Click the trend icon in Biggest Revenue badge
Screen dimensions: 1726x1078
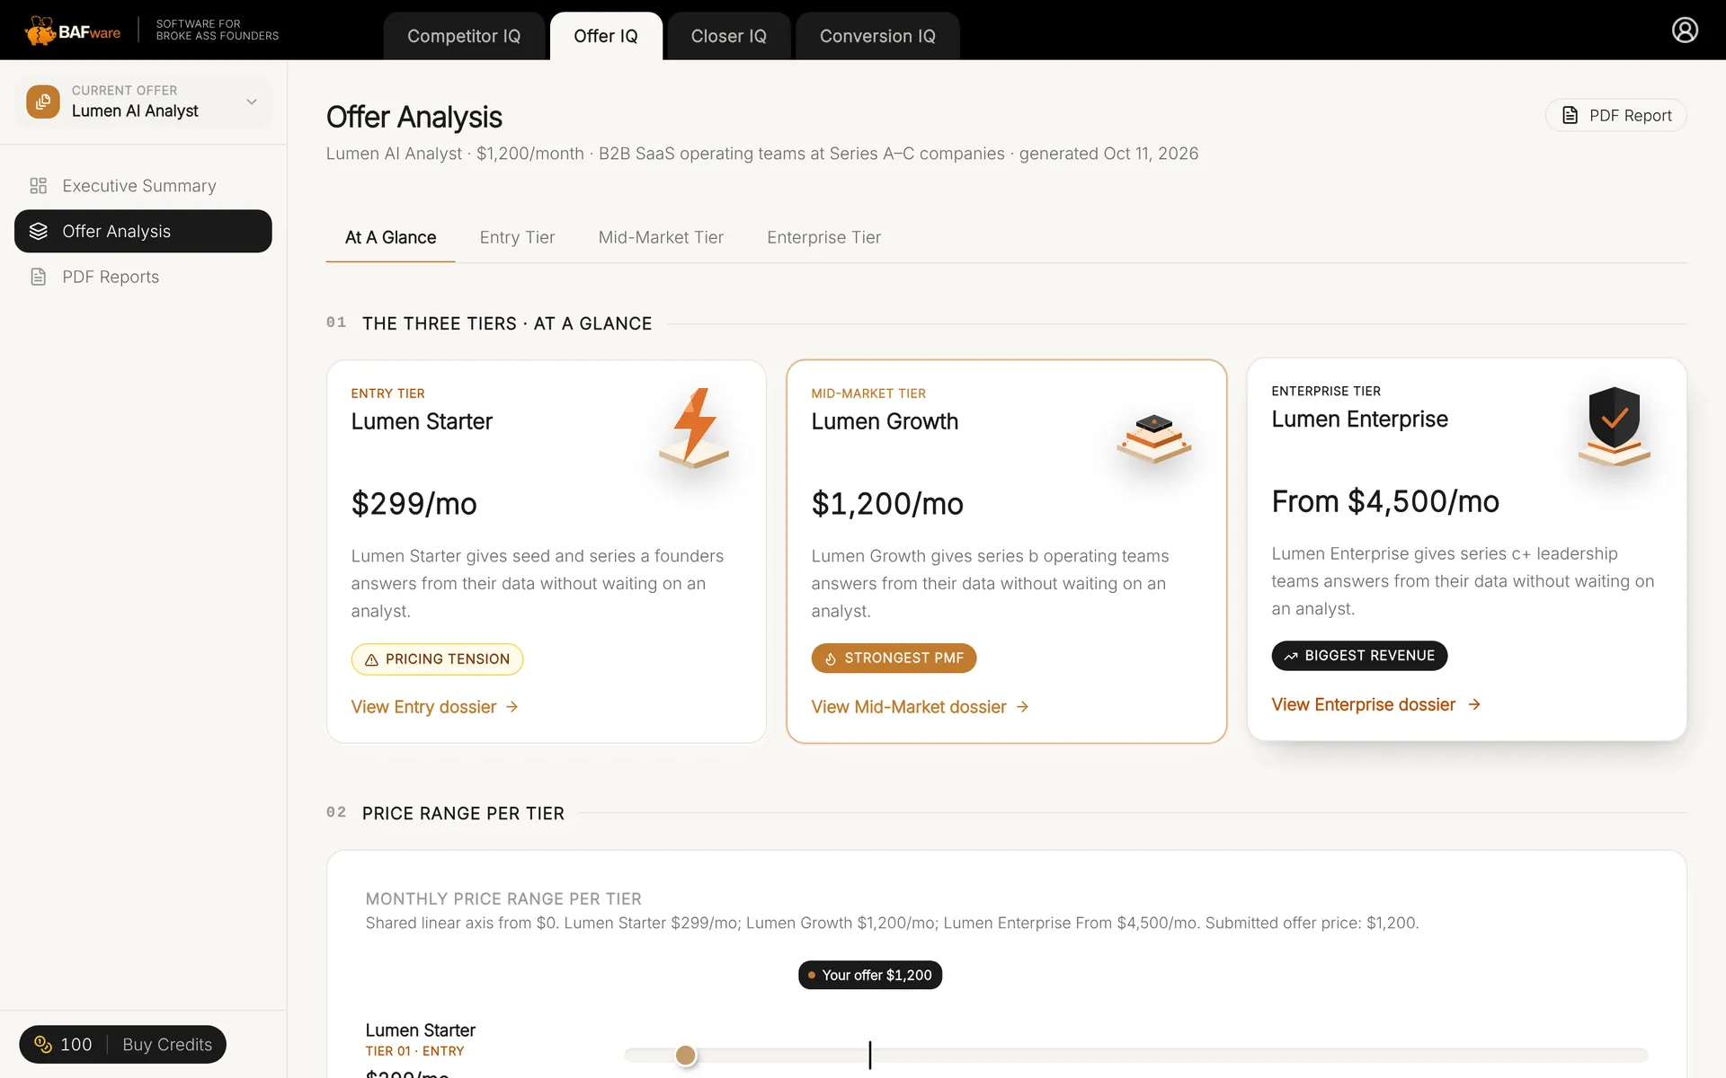click(1291, 656)
